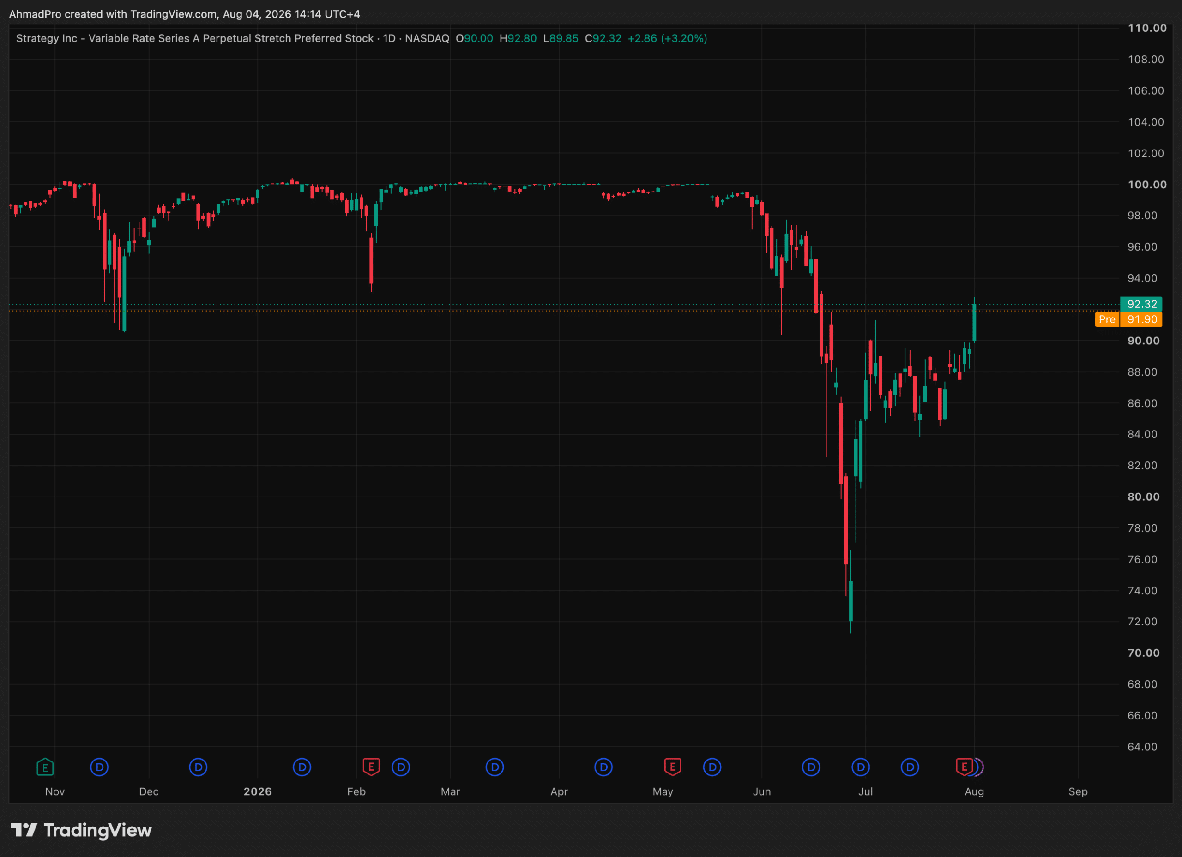Select the dividend D marker just after May

tap(712, 767)
